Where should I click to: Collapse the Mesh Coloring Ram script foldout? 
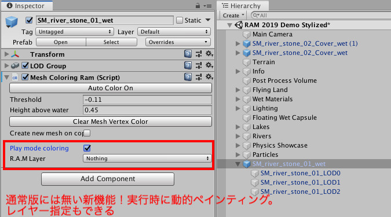[x=6, y=78]
